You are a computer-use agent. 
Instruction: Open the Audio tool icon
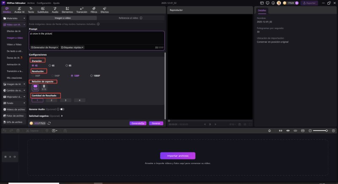pos(55,10)
